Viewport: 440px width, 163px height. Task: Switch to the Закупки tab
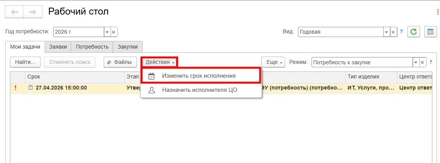pos(128,47)
